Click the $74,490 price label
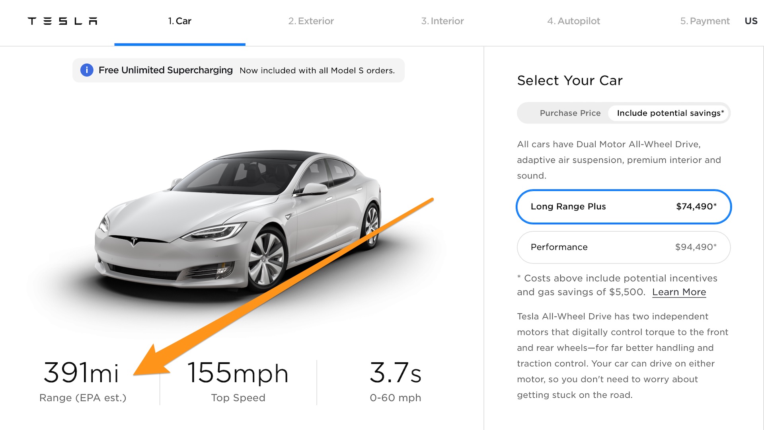Screen dimensions: 764x430 point(696,207)
